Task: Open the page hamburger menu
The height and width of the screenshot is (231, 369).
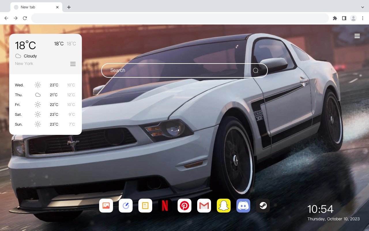Action: pyautogui.click(x=357, y=36)
